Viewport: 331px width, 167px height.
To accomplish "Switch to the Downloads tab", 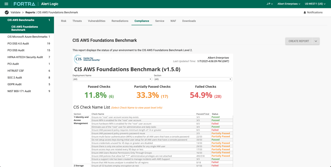I will click(189, 21).
